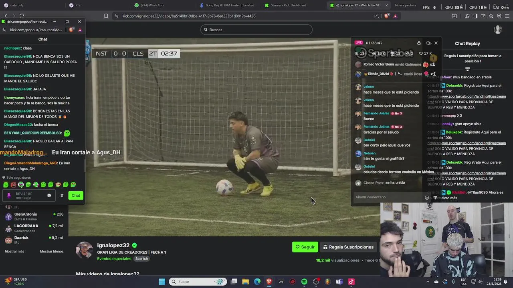The image size is (513, 288).
Task: Open File Explorer from taskbar
Action: pyautogui.click(x=245, y=282)
